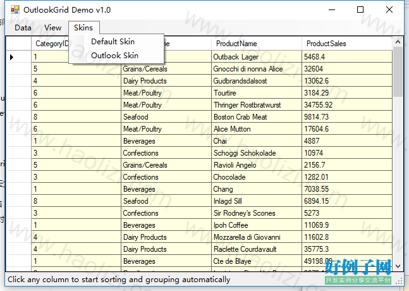409x291 pixels.
Task: Sort by ProductSales column header
Action: pyautogui.click(x=347, y=44)
